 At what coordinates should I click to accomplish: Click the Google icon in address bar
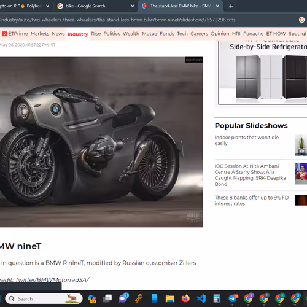301,20
